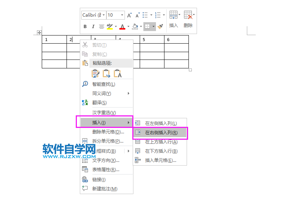Open the font size 10 dropdown

(122, 15)
